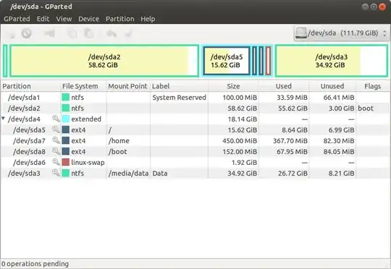Click the Undo last operation icon

point(112,33)
